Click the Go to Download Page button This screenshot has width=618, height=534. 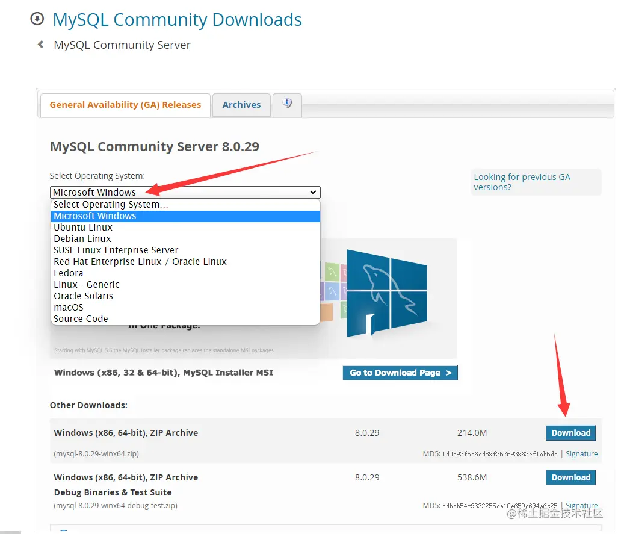click(x=400, y=373)
